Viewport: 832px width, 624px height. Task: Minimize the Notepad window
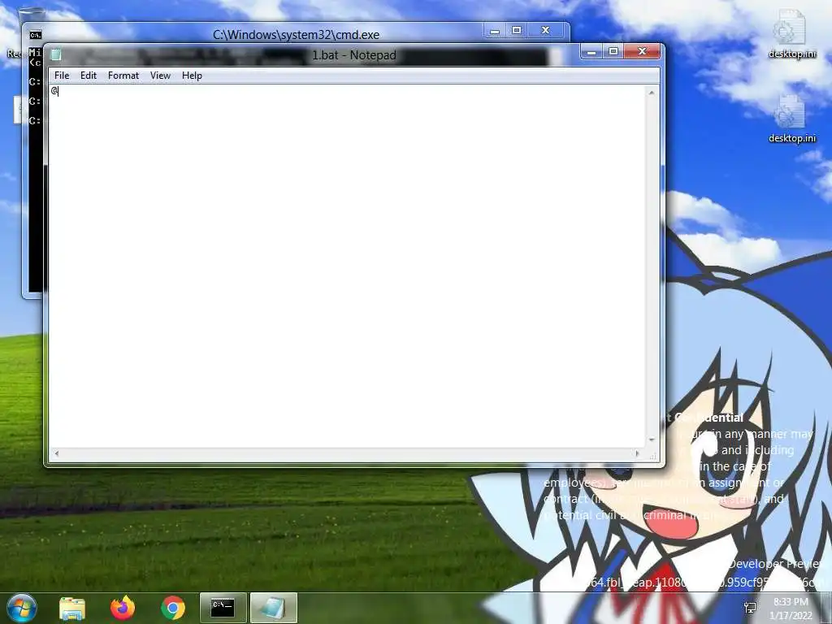pyautogui.click(x=591, y=51)
